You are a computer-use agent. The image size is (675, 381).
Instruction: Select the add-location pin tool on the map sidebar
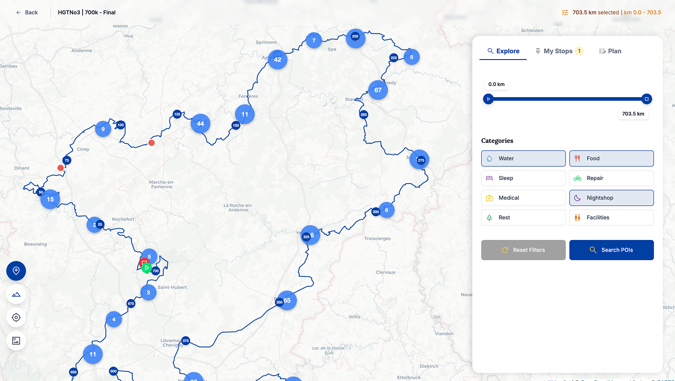point(16,271)
